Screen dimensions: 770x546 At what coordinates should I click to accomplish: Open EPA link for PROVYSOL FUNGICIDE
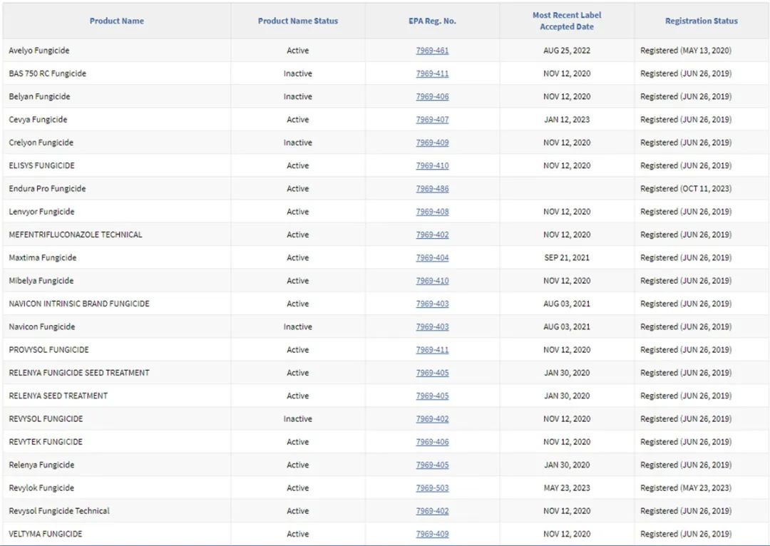(432, 350)
